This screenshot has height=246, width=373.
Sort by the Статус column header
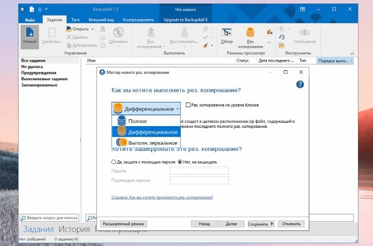tap(243, 61)
